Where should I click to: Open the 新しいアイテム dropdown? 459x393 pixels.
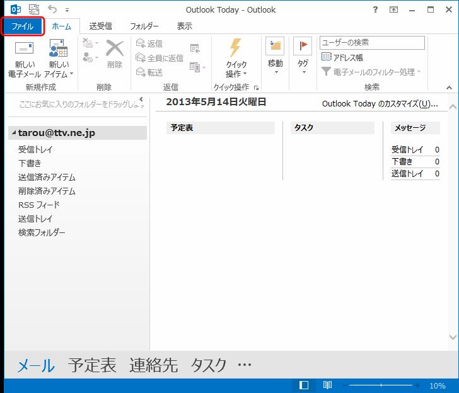(x=59, y=59)
